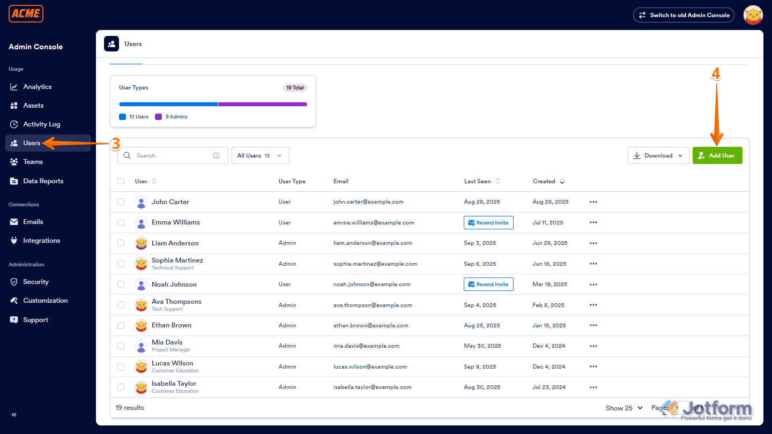Click the purple Admins legend swatch

pyautogui.click(x=158, y=117)
